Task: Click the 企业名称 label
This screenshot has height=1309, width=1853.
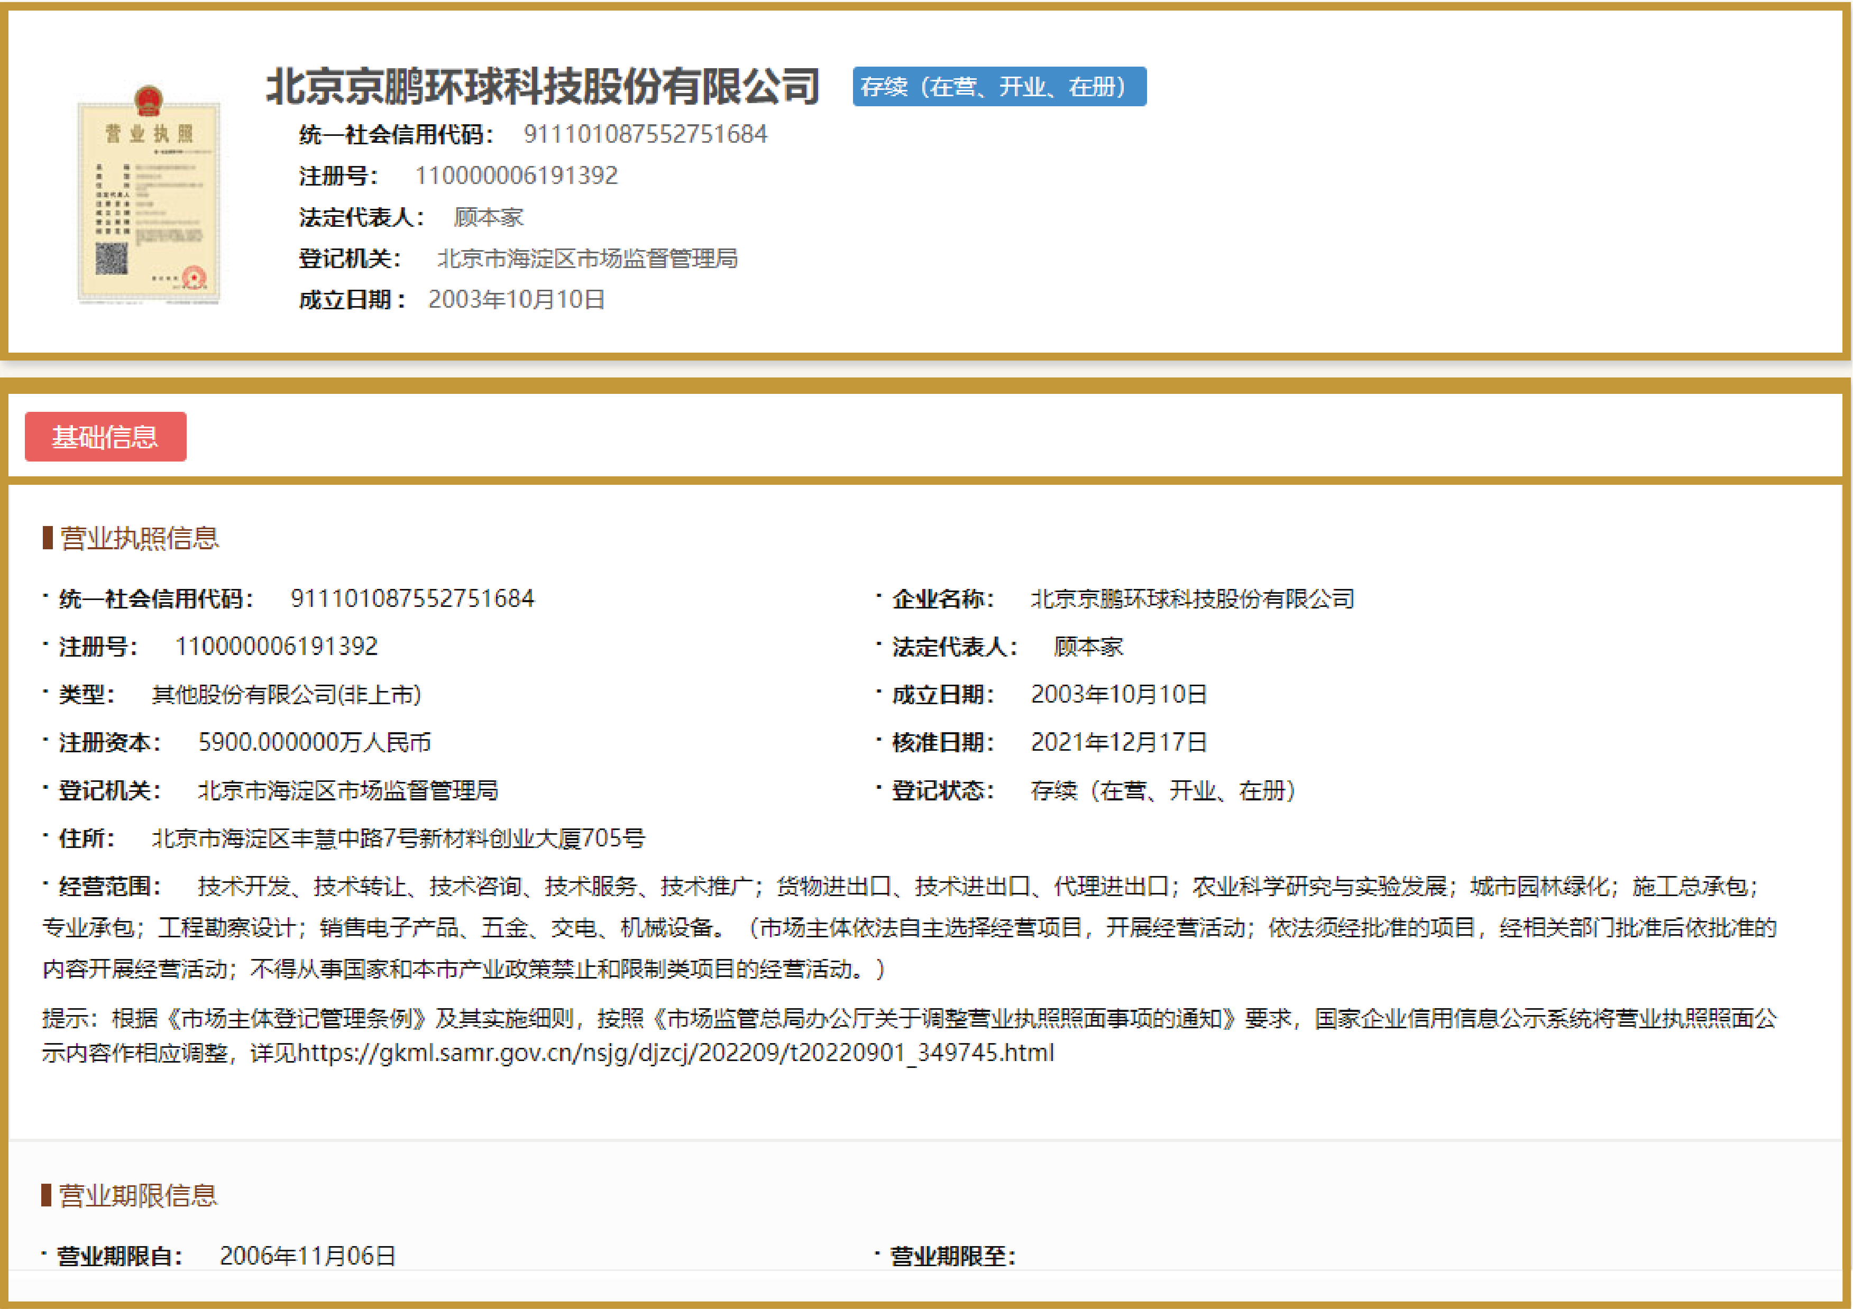Action: 943,598
